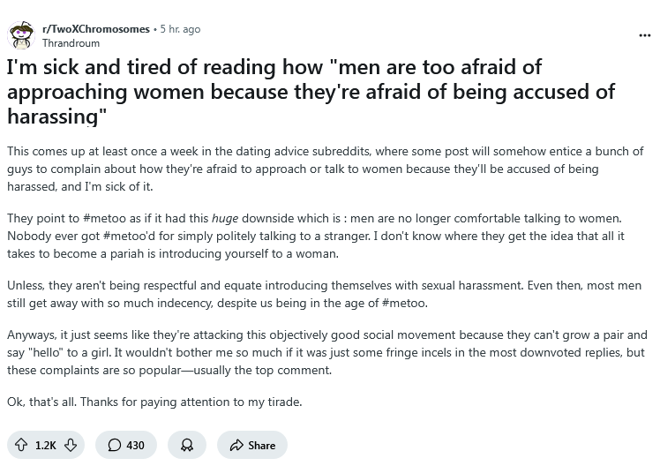The height and width of the screenshot is (466, 660).
Task: Open the comments via the speech bubble icon
Action: pos(114,445)
